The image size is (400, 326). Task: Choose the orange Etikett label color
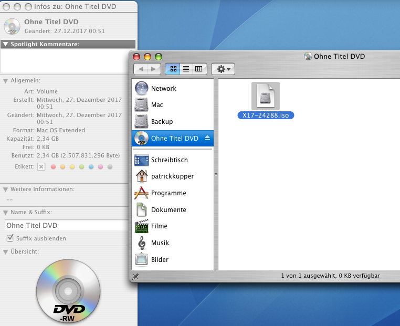point(63,167)
